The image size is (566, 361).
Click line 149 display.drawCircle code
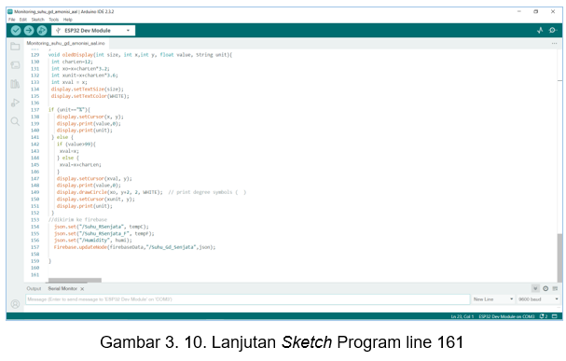pyautogui.click(x=109, y=192)
